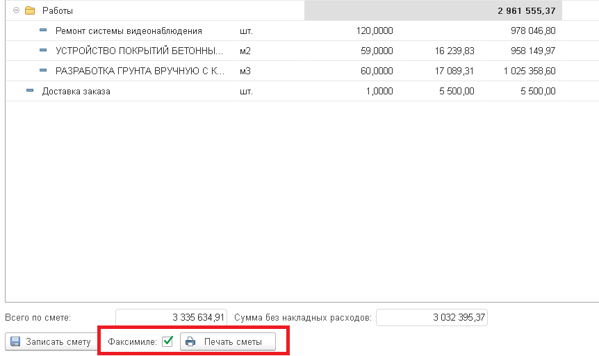The width and height of the screenshot is (599, 356).
Task: Click the Работы total 2 961 555,37
Action: 526,11
